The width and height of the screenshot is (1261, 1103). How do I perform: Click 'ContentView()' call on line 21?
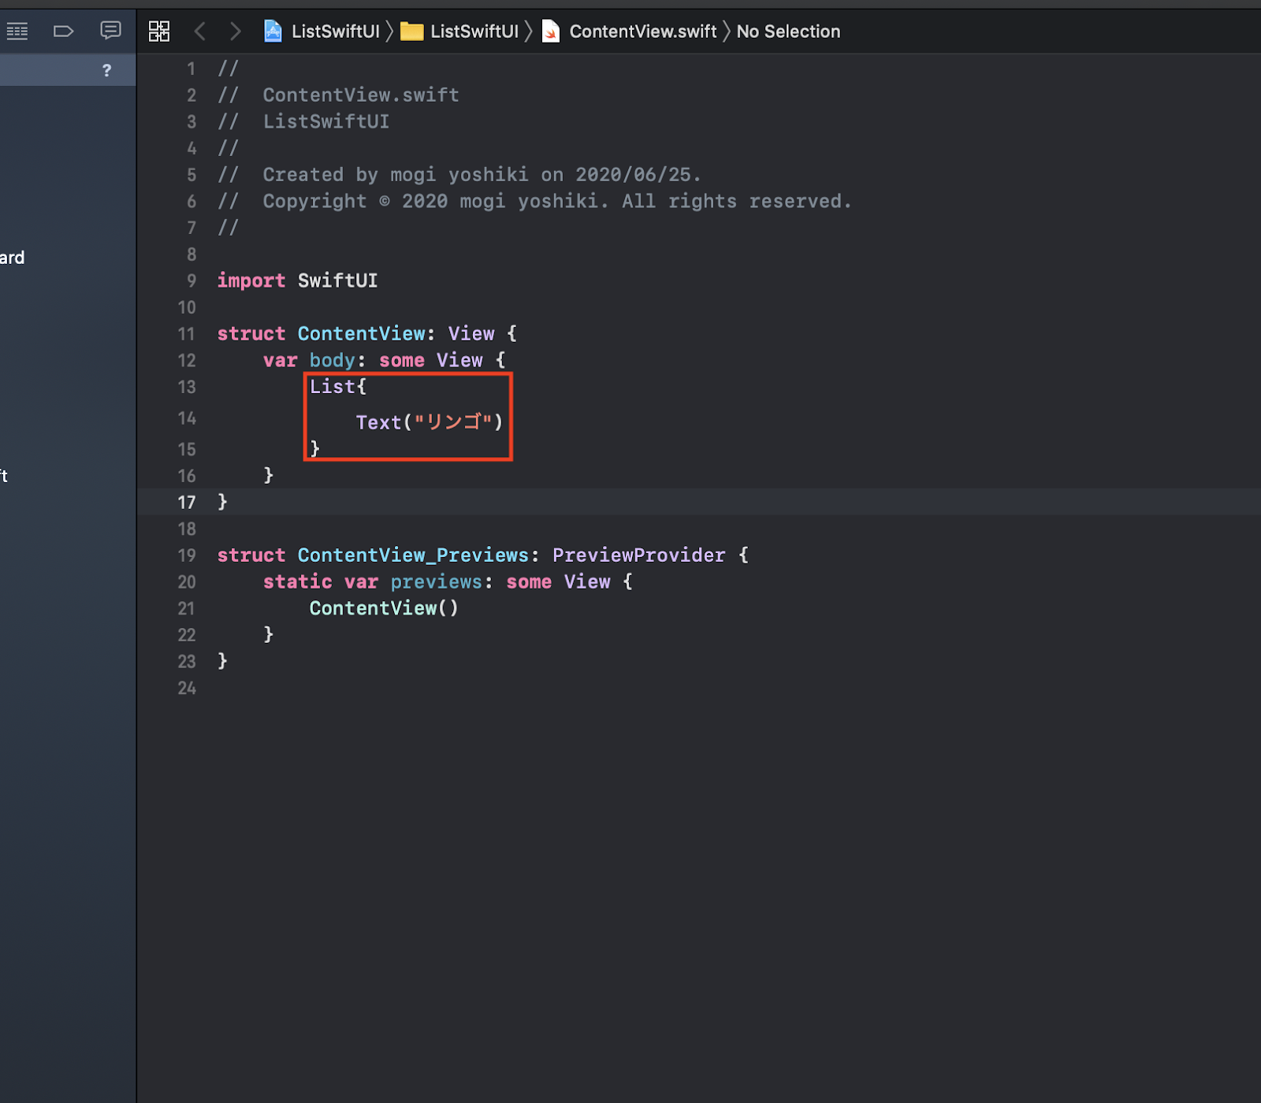pyautogui.click(x=384, y=608)
